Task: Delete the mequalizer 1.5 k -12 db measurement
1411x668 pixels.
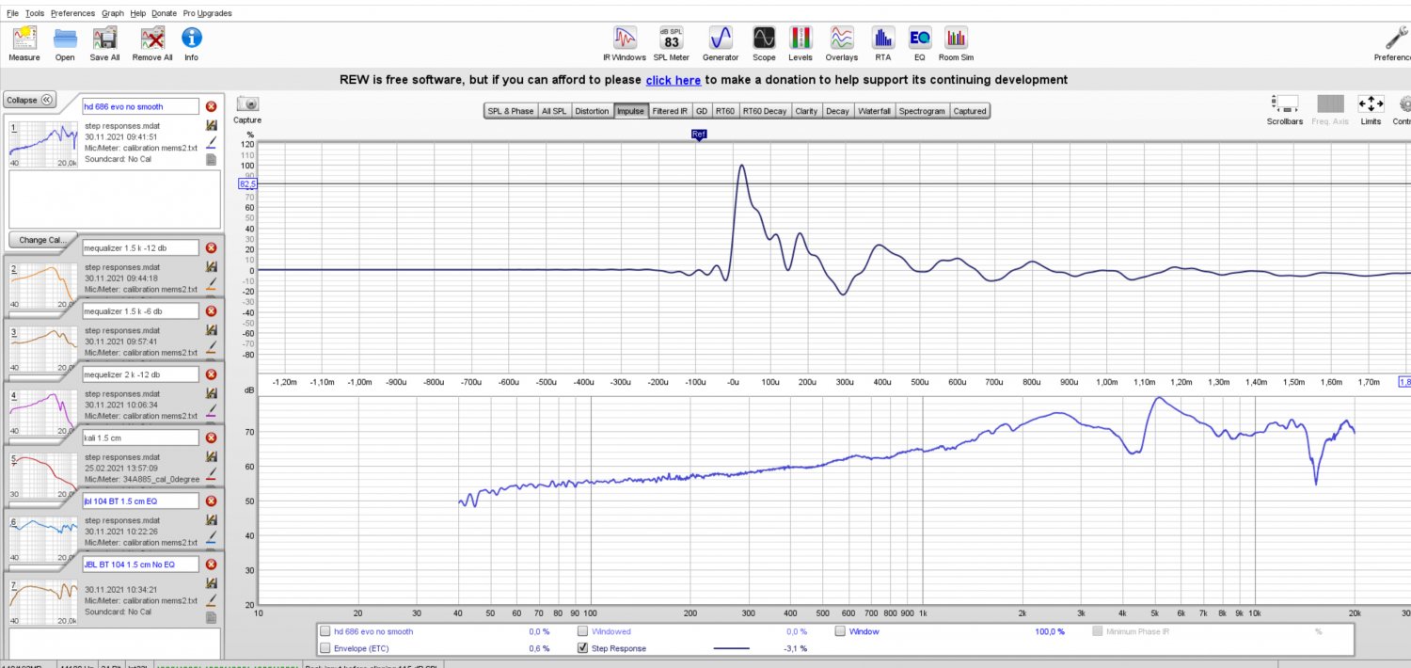Action: point(211,247)
